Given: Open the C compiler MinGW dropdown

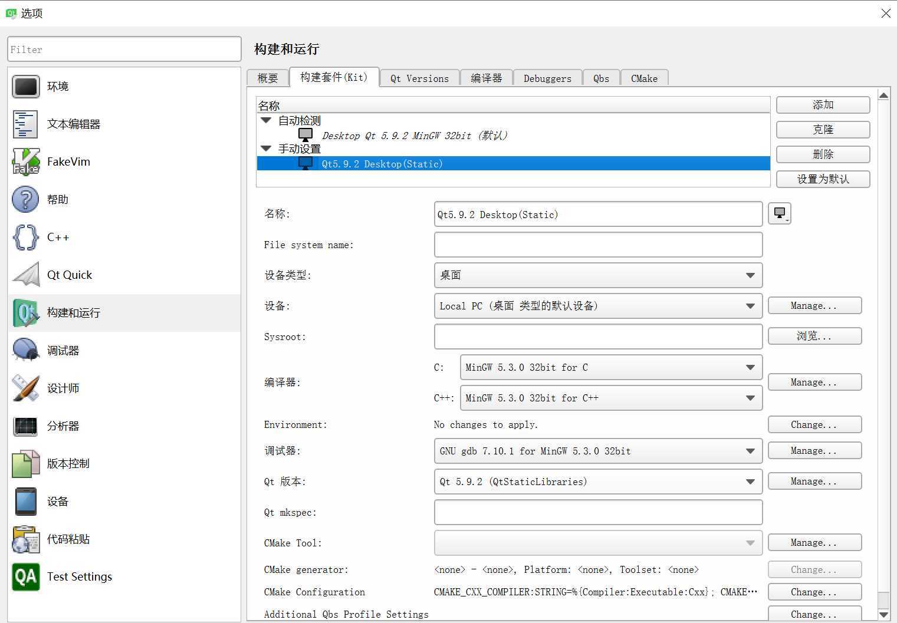Looking at the screenshot, I should pyautogui.click(x=611, y=367).
